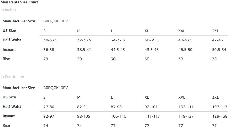Select the XL column header in inches table
Viewport: 228px width, 130px height.
pos(147,31)
